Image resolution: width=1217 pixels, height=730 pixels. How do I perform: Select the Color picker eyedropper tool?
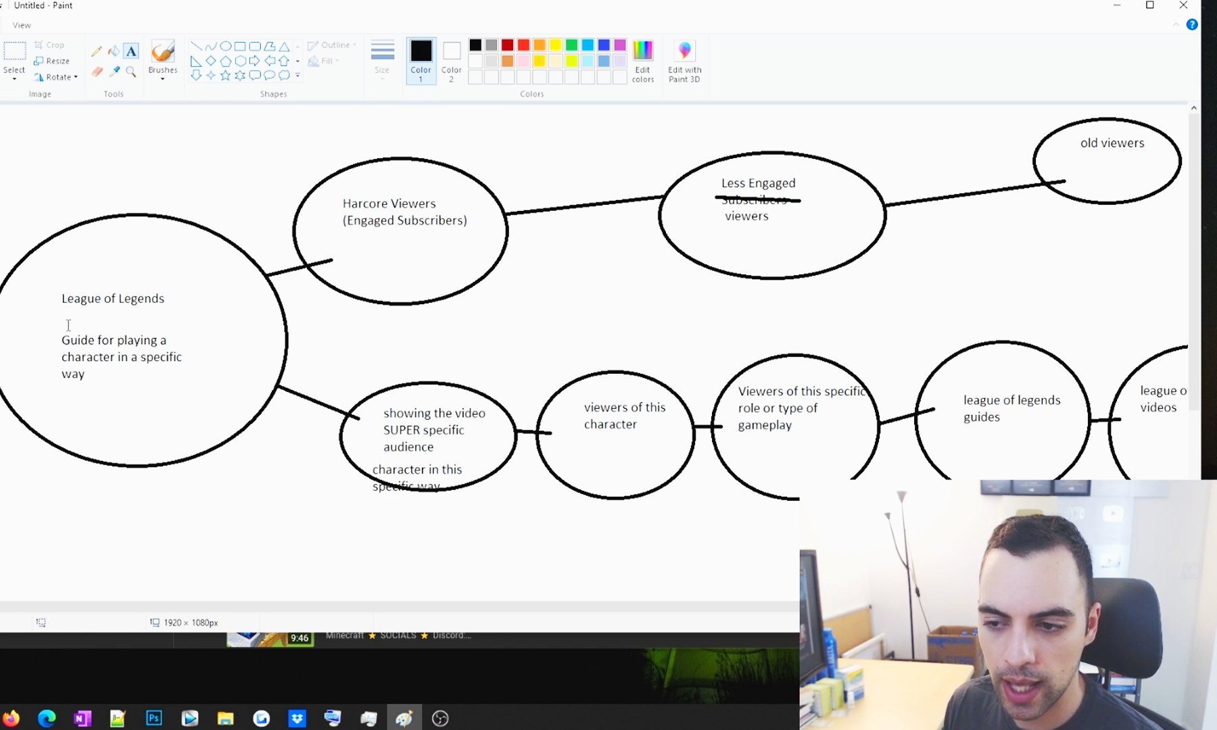point(114,72)
